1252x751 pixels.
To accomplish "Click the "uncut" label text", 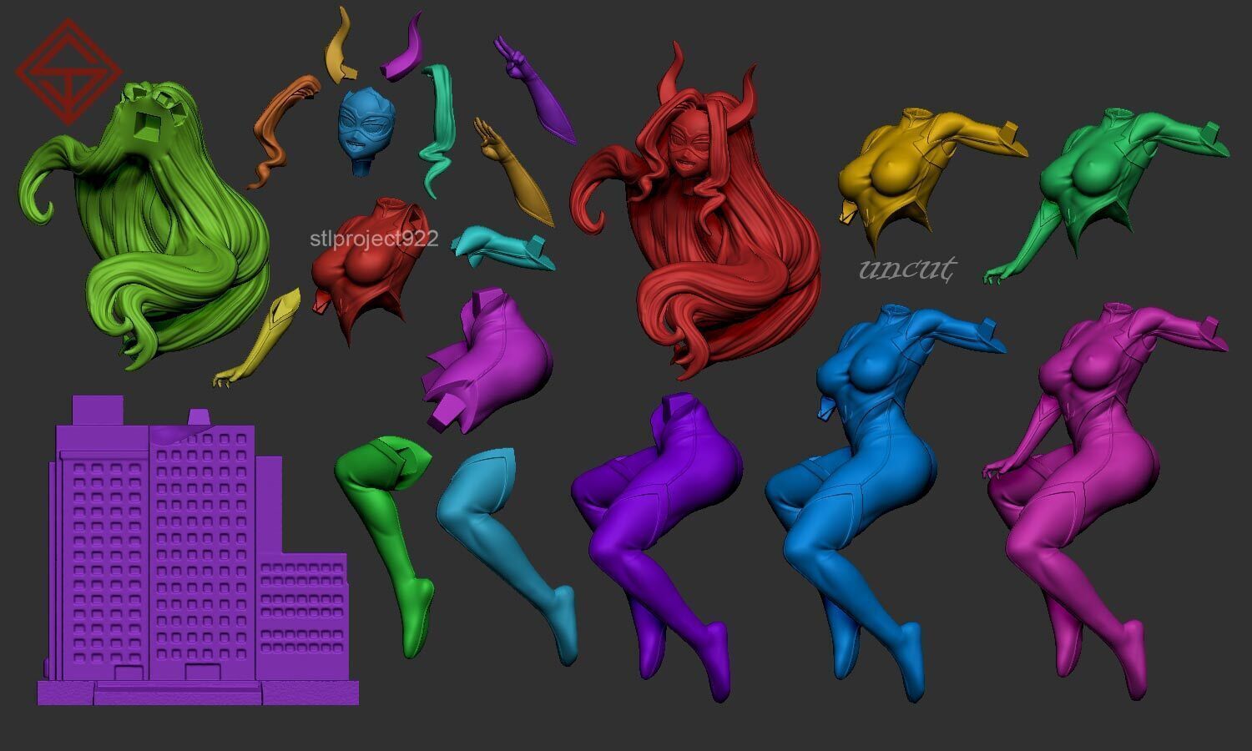I will [908, 269].
